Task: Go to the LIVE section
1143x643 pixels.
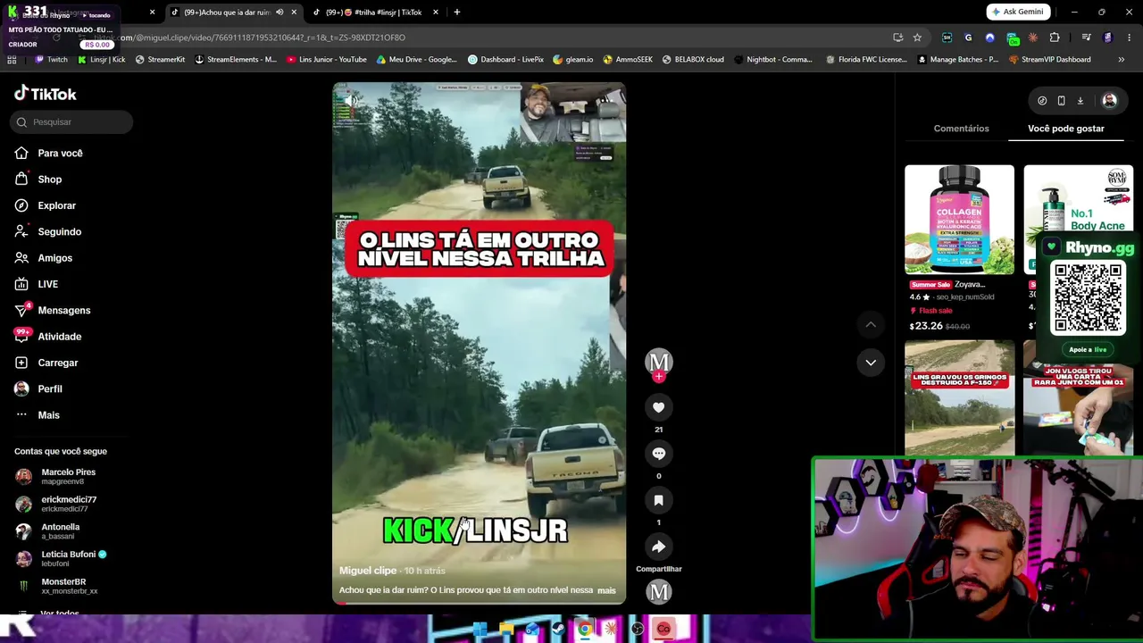Action: pyautogui.click(x=37, y=285)
